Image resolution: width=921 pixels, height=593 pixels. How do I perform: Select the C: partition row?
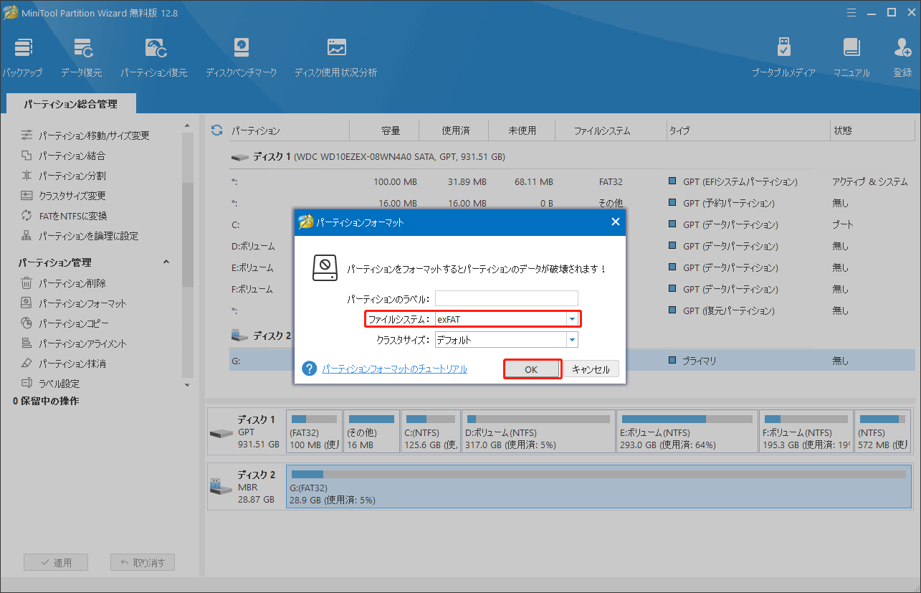(571, 224)
